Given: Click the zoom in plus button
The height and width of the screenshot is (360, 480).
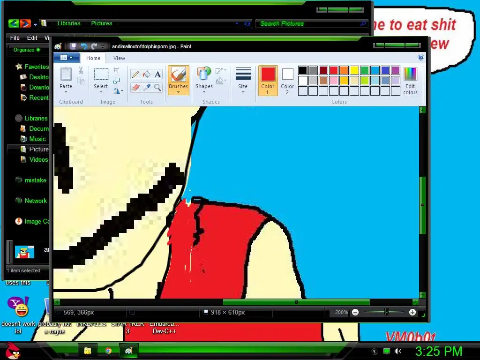Looking at the screenshot, I should click(x=412, y=312).
